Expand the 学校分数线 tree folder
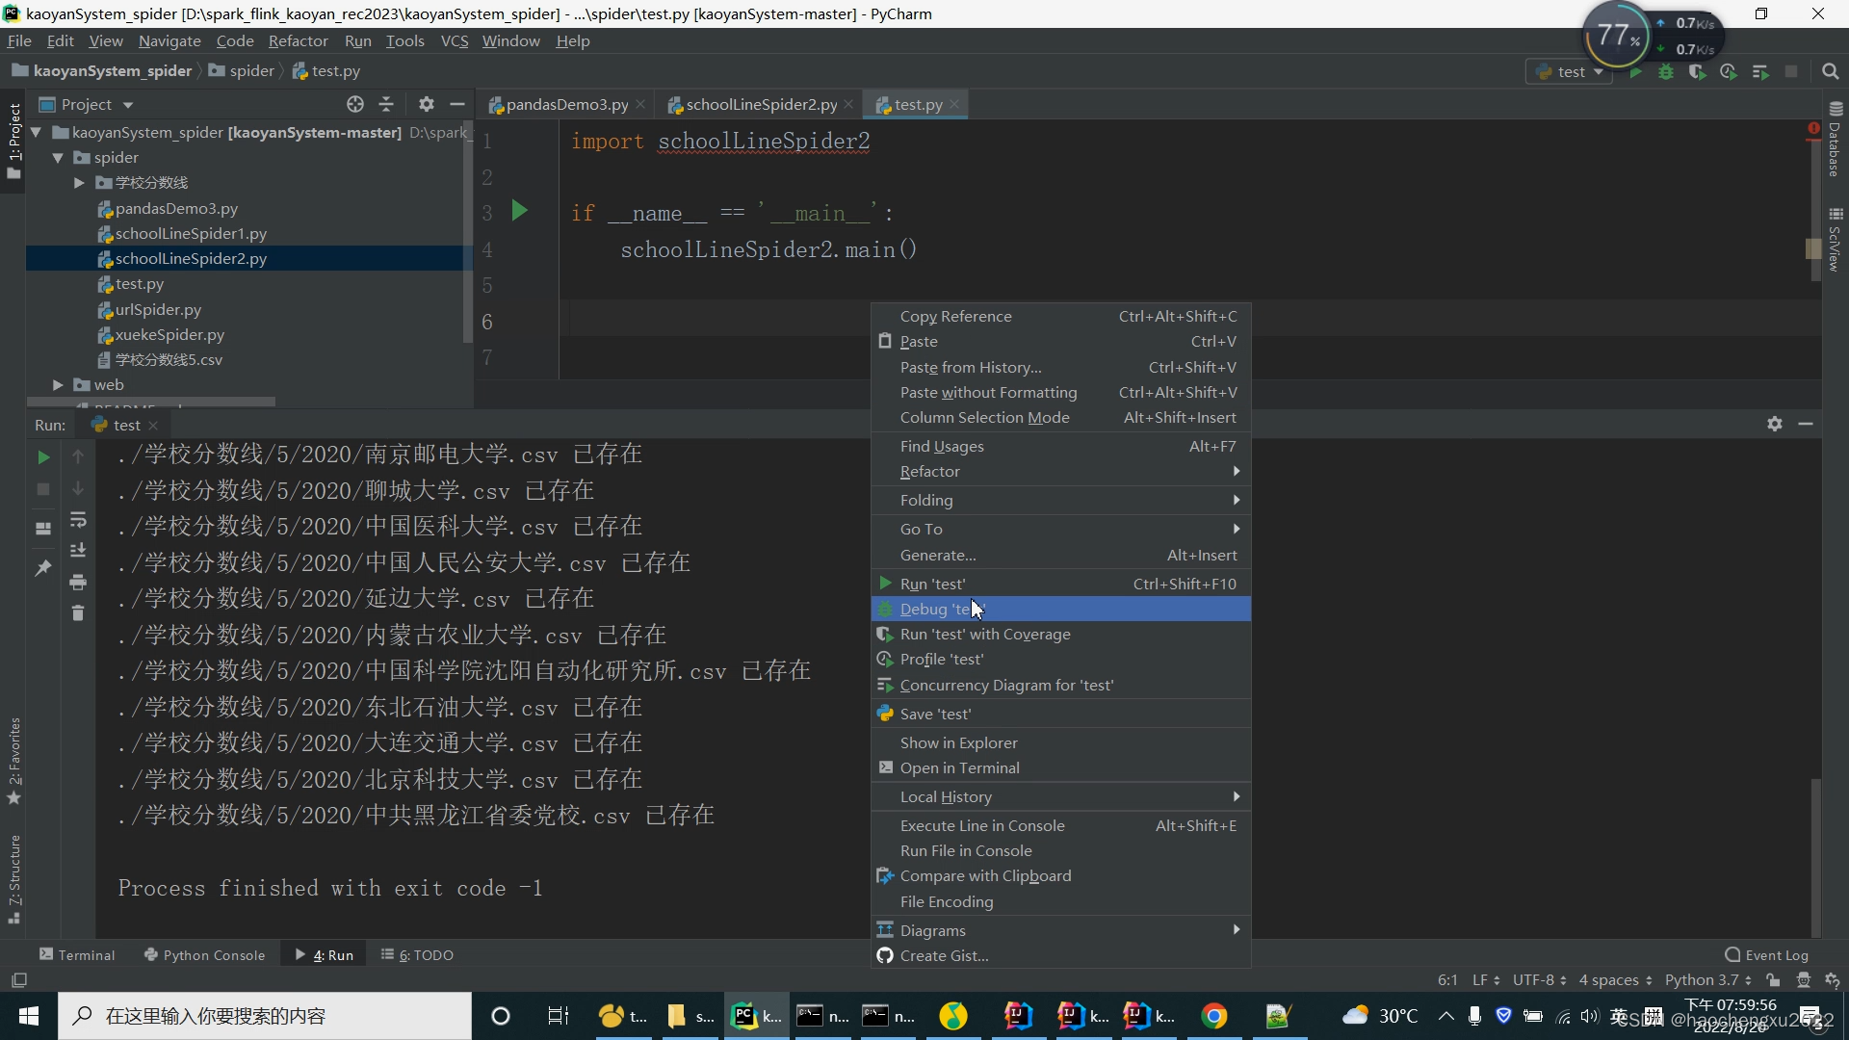This screenshot has width=1849, height=1040. (79, 182)
